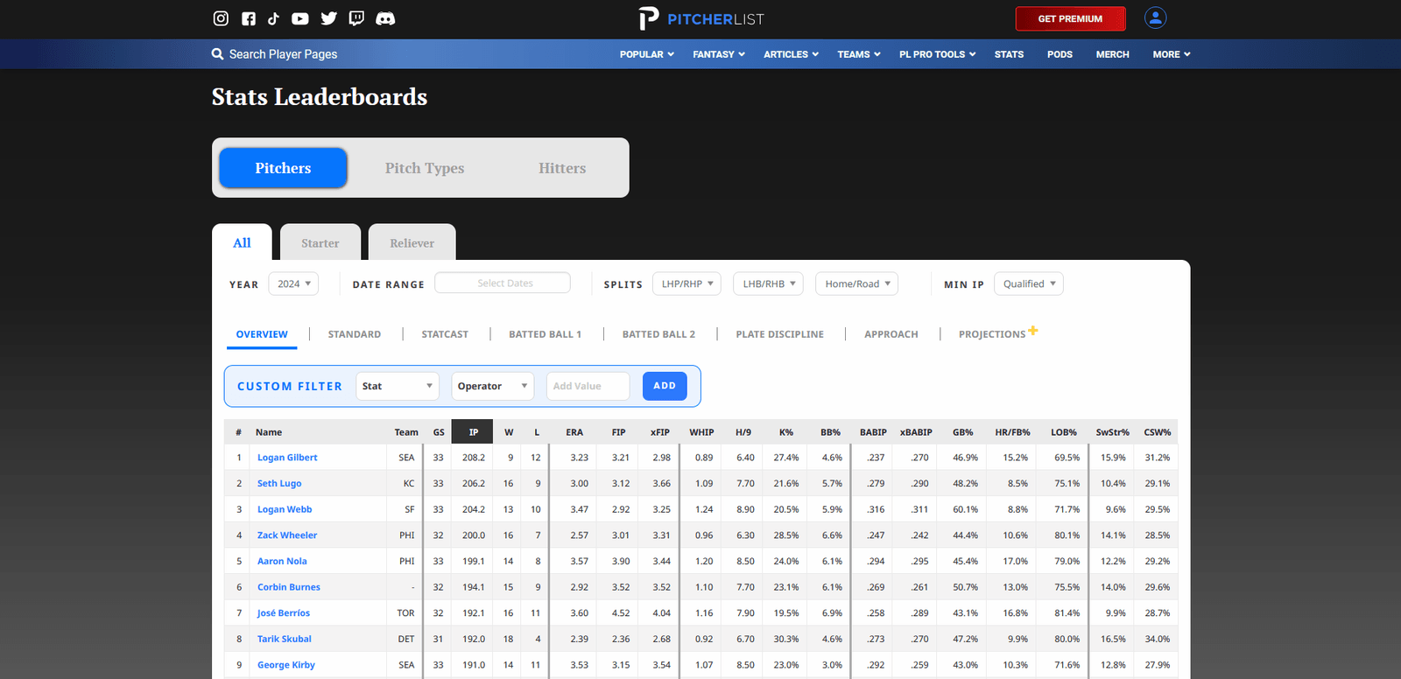Open the TikTok social icon

273,18
